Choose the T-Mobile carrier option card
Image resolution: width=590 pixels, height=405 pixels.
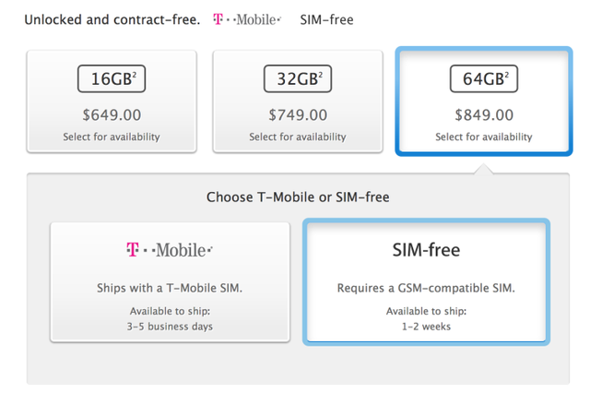[169, 281]
